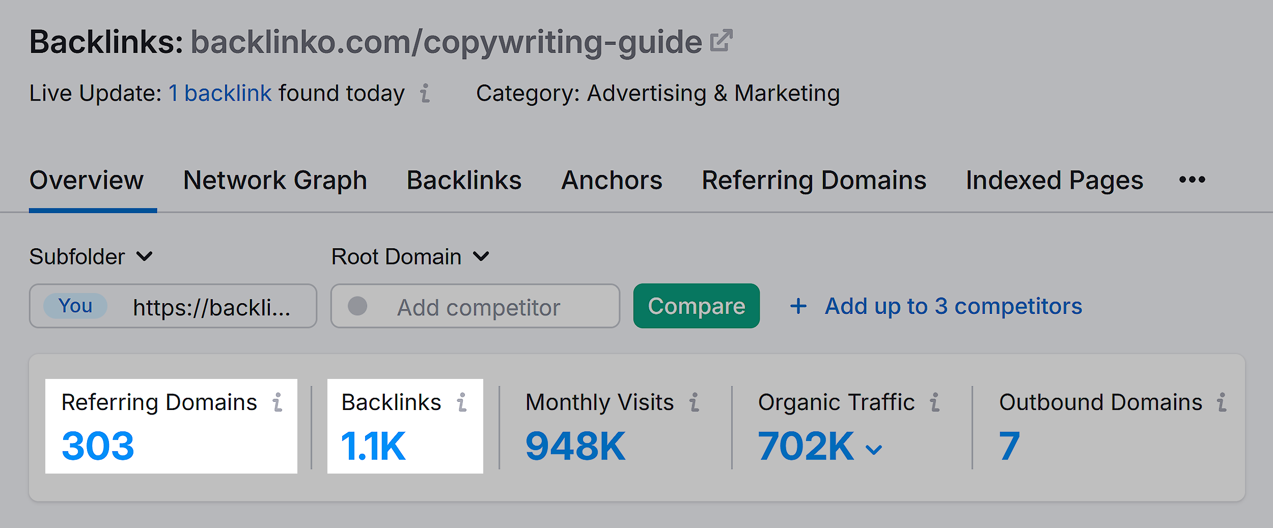Click info icon beside Backlinks metric

pyautogui.click(x=462, y=402)
